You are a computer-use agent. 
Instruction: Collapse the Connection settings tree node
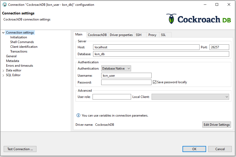tap(3, 33)
